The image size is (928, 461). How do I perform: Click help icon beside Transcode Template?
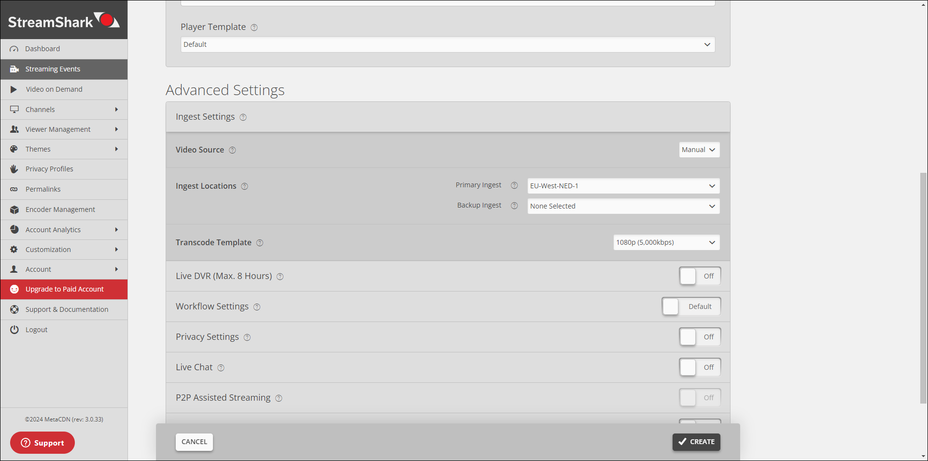(x=260, y=243)
